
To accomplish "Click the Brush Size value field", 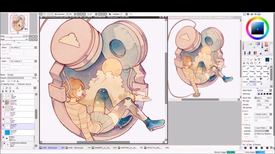I will pyautogui.click(x=264, y=98).
